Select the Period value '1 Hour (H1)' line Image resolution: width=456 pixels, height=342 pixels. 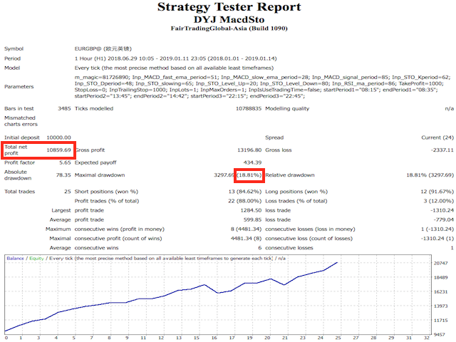176,58
